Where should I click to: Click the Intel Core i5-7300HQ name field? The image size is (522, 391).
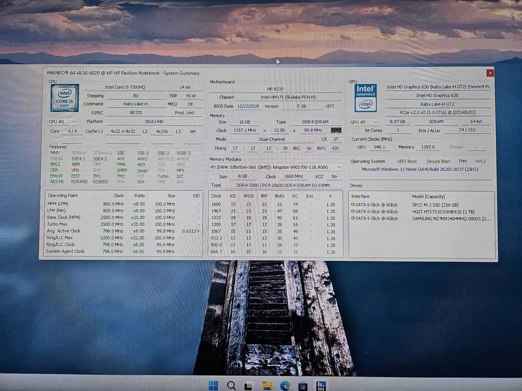pyautogui.click(x=125, y=87)
